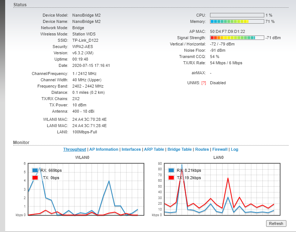This screenshot has height=232, width=296.
Task: Open the Interfaces monitor link
Action: [x=131, y=149]
